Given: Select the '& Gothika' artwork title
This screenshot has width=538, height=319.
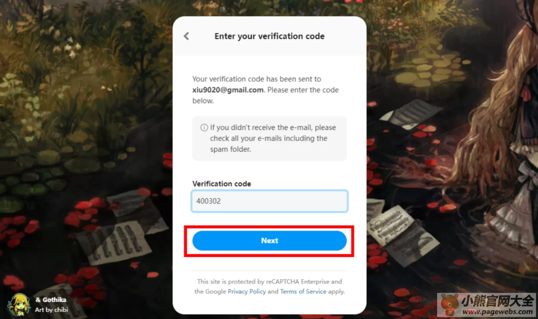Looking at the screenshot, I should 51,300.
